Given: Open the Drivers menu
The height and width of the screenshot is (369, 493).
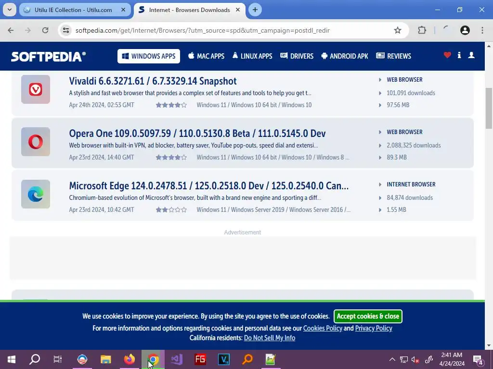Looking at the screenshot, I should [297, 56].
